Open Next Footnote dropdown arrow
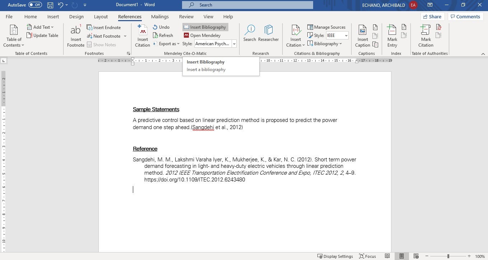Image resolution: width=488 pixels, height=260 pixels. pyautogui.click(x=125, y=36)
